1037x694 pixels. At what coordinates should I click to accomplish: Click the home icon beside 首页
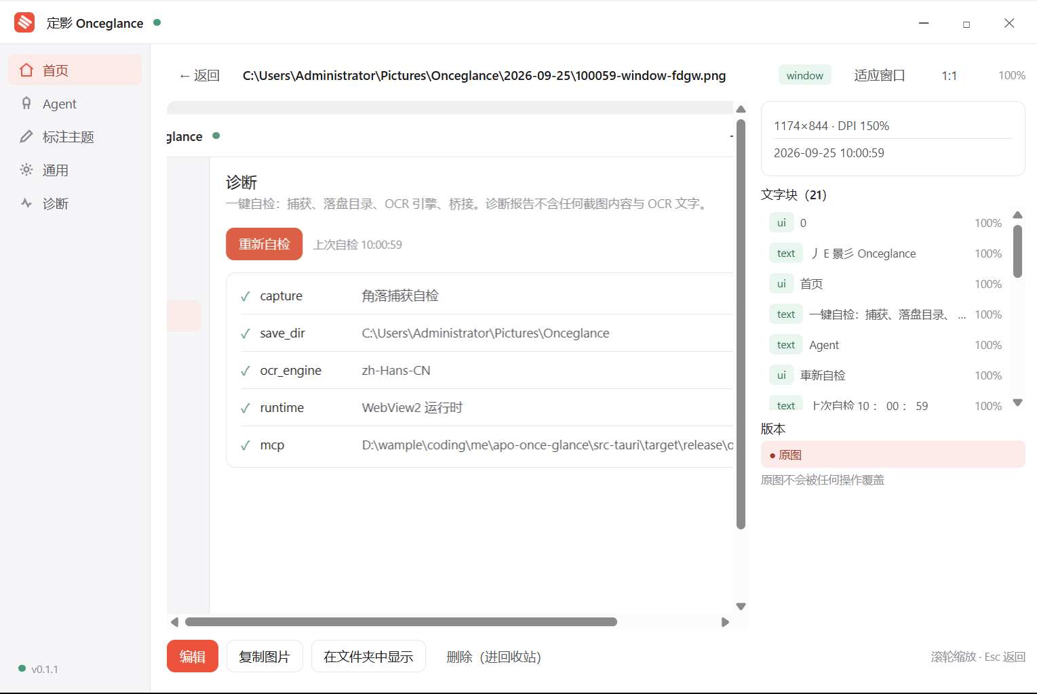point(26,70)
